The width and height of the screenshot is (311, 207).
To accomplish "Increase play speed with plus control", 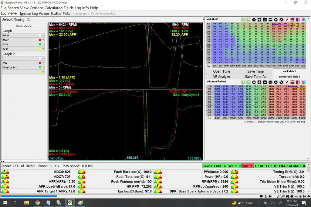I will coord(300,196).
